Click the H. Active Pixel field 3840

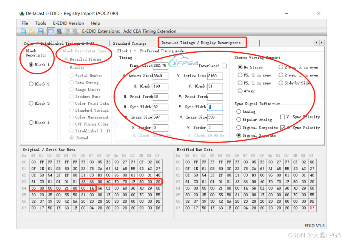tap(160, 76)
